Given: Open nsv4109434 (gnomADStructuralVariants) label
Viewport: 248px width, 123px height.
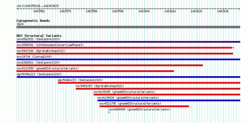Looking at the screenshot, I should [128, 98].
